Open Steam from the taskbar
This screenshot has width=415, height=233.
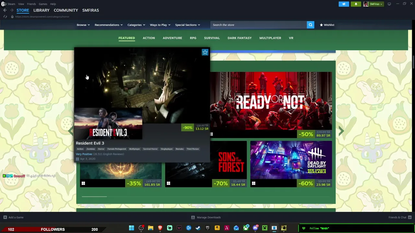point(198,228)
